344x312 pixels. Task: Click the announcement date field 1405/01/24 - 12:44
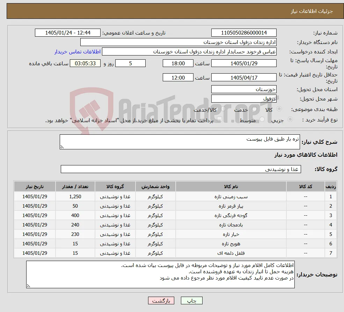pos(67,33)
